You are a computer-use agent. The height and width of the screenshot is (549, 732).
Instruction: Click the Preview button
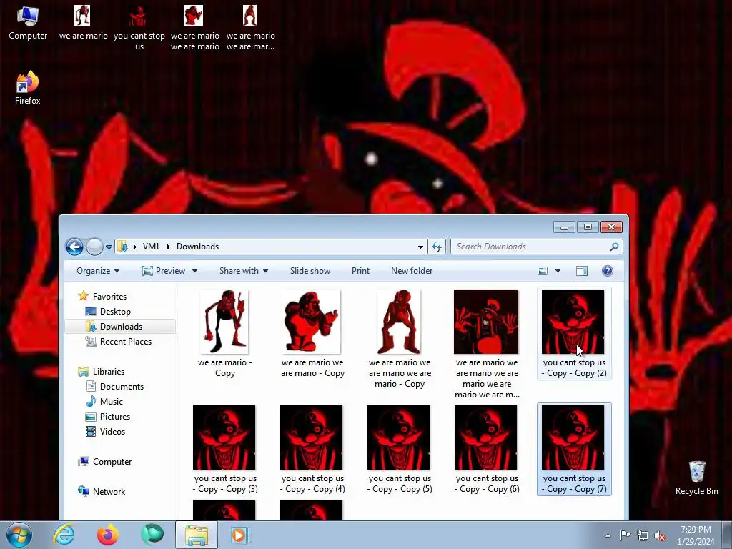[x=164, y=271]
